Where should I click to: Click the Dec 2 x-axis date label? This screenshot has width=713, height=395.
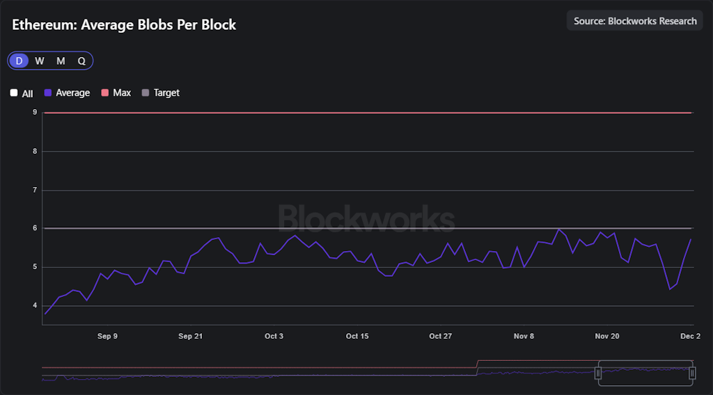(x=690, y=336)
